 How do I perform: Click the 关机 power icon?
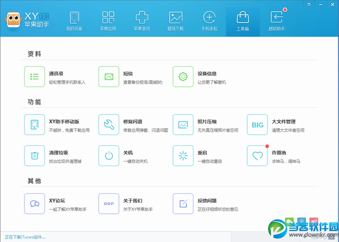(x=109, y=156)
